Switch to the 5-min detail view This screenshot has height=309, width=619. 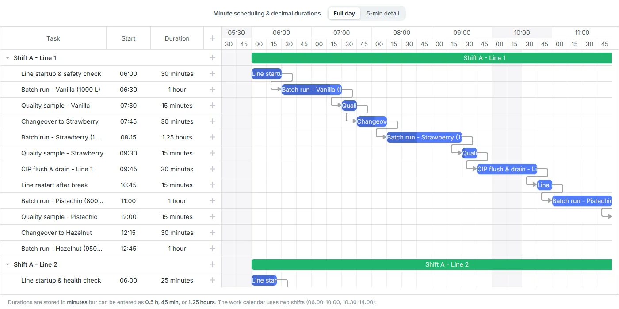pyautogui.click(x=383, y=13)
